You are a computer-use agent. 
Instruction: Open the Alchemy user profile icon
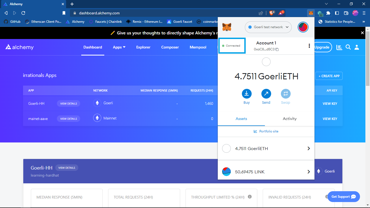tap(357, 47)
